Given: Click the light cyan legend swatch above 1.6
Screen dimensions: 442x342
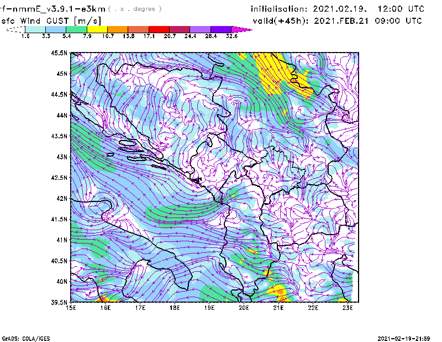Looking at the screenshot, I should (x=35, y=29).
